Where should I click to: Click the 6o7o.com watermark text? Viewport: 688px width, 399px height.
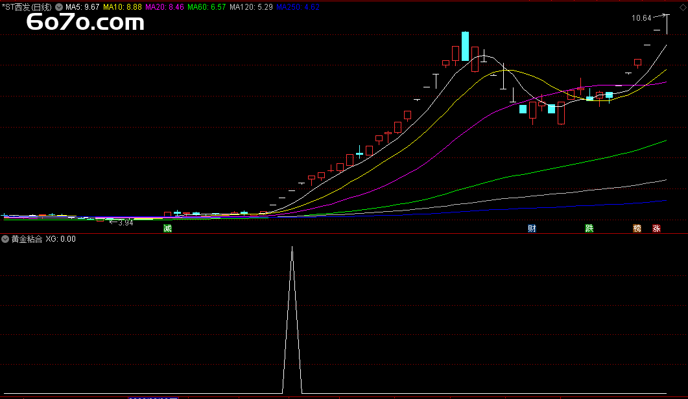86,23
